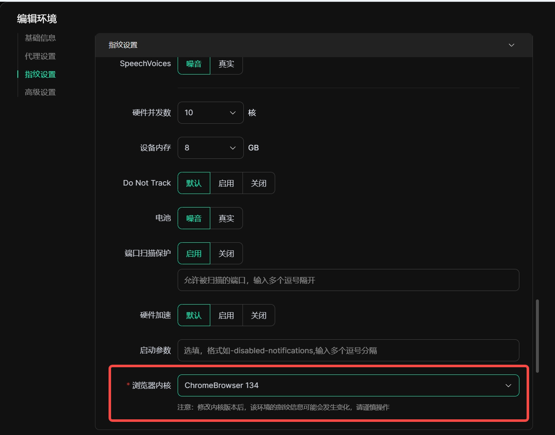Image resolution: width=555 pixels, height=435 pixels.
Task: Go to 代理设置 in sidebar
Action: point(40,56)
